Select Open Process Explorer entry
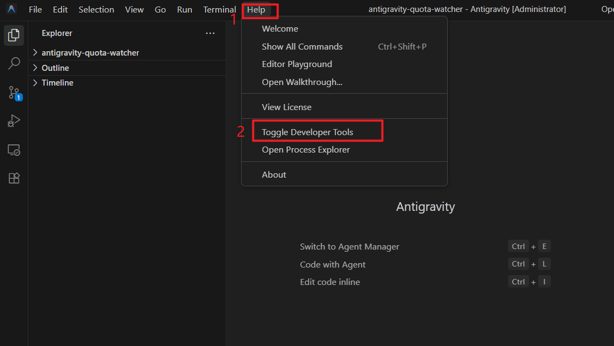The image size is (614, 346). (344, 150)
